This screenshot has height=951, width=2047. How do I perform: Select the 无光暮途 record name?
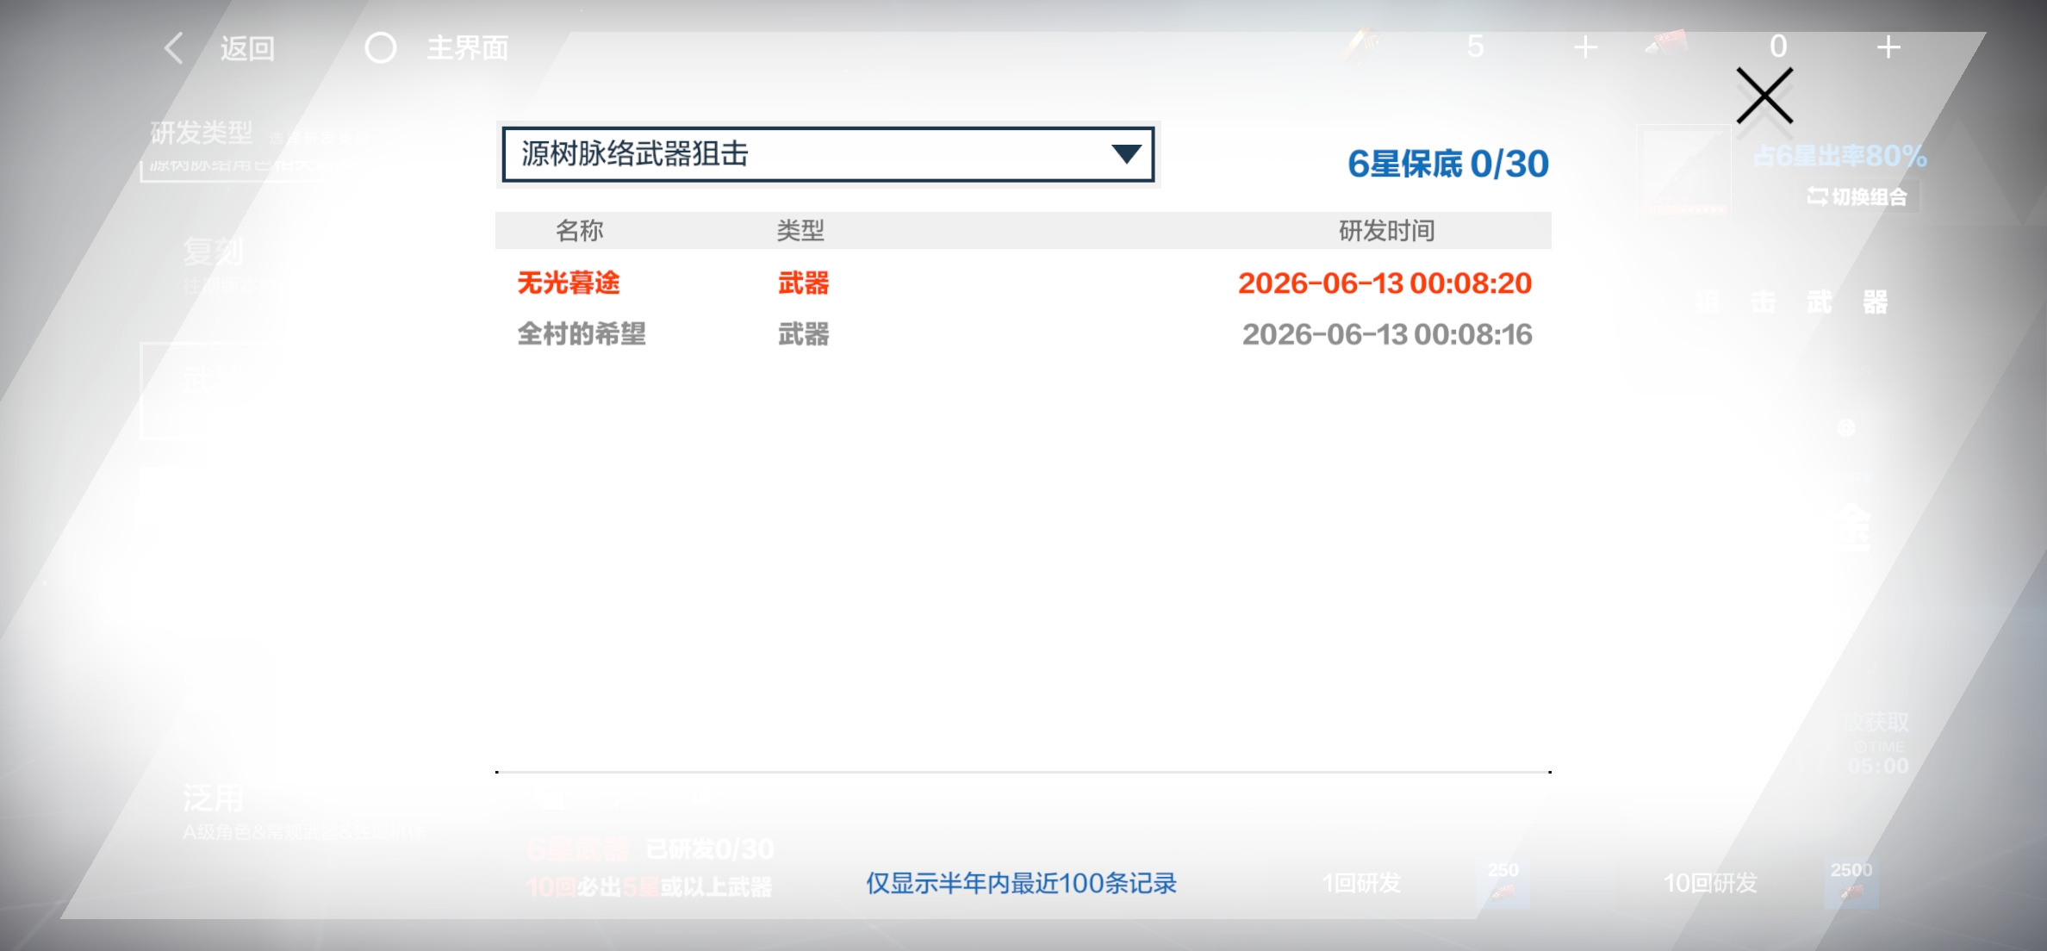(569, 283)
